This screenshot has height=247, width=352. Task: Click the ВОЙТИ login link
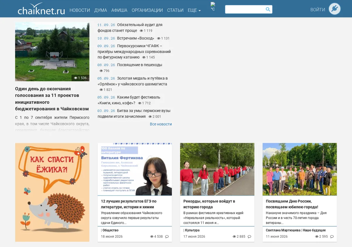(x=318, y=10)
